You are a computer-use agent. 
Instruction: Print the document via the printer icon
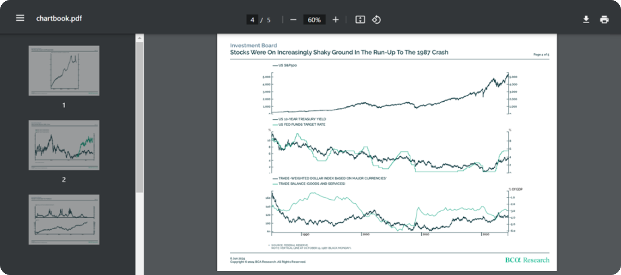coord(604,19)
